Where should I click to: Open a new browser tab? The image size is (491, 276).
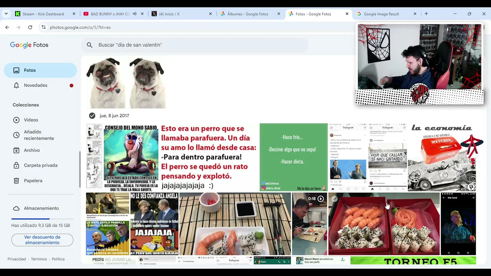click(x=426, y=14)
